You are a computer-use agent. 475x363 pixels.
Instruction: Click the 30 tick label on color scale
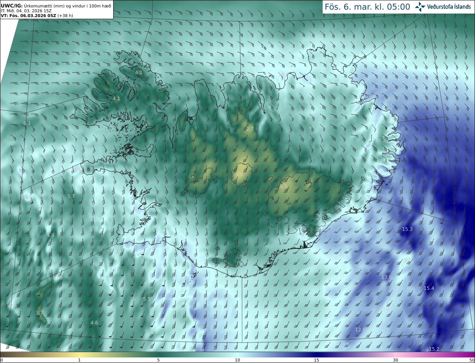pyautogui.click(x=396, y=360)
